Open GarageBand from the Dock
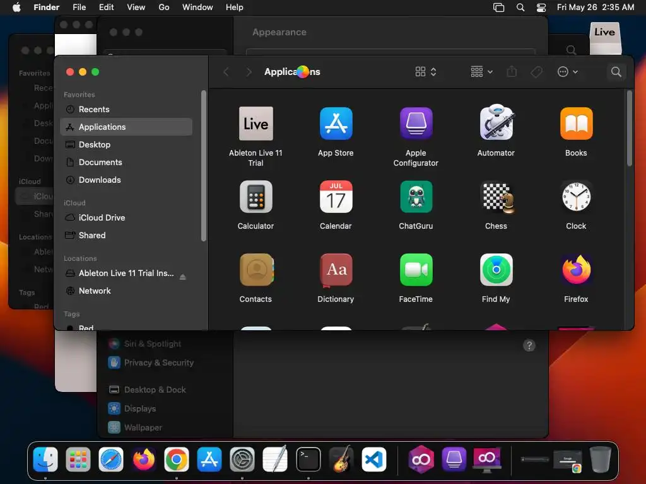The image size is (646, 484). [x=341, y=459]
